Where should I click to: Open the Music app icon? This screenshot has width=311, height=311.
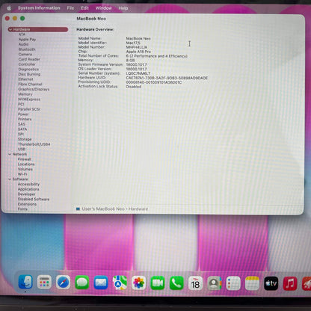pyautogui.click(x=290, y=283)
